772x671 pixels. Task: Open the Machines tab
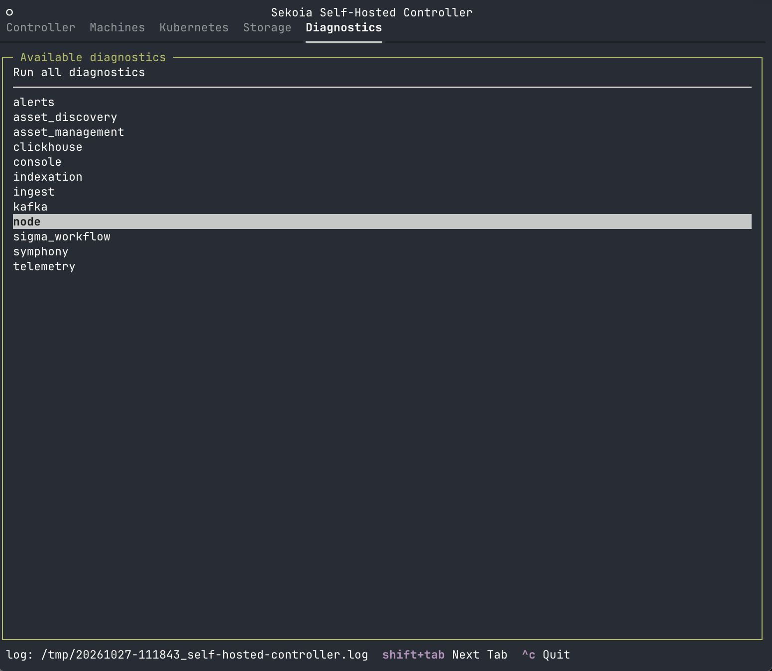coord(117,27)
